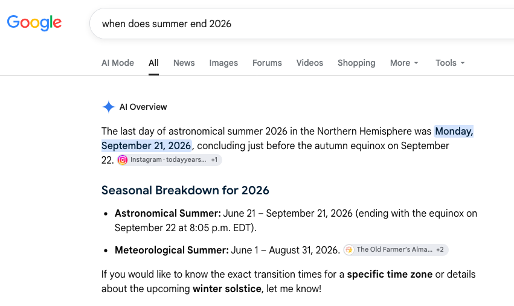Select the News tab

[x=184, y=63]
